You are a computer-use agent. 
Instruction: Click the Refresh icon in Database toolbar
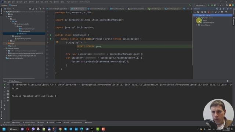click(x=202, y=12)
